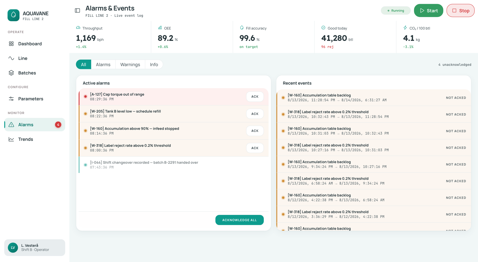478x262 pixels.
Task: Switch to the Warnings filter tab
Action: pyautogui.click(x=130, y=65)
